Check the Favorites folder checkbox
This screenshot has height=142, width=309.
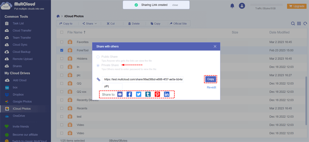62,42
